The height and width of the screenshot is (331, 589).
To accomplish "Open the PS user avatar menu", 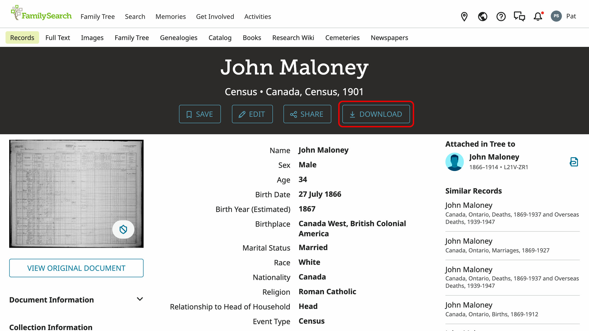I will pos(556,16).
